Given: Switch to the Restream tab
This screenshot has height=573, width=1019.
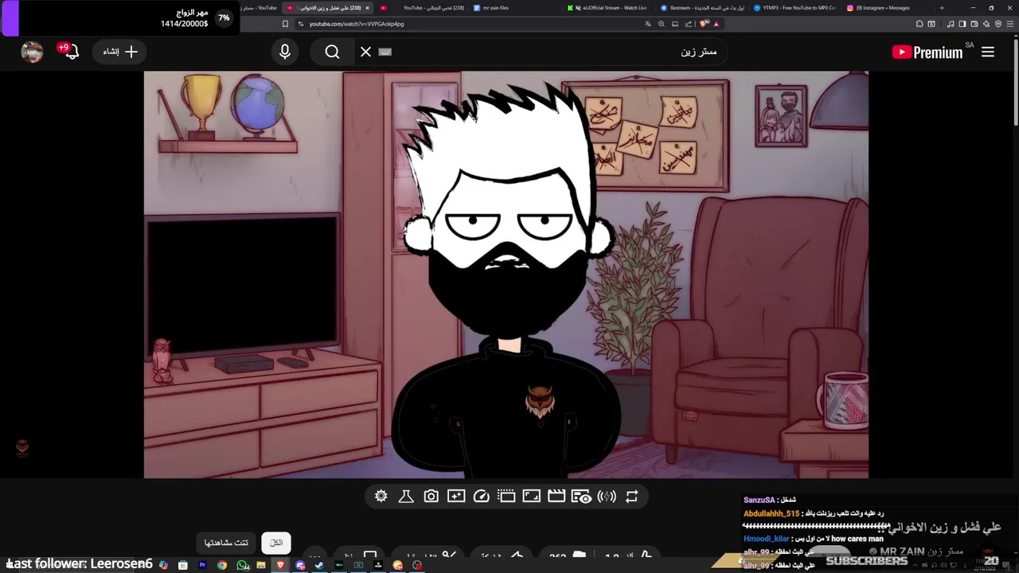Looking at the screenshot, I should pos(704,8).
